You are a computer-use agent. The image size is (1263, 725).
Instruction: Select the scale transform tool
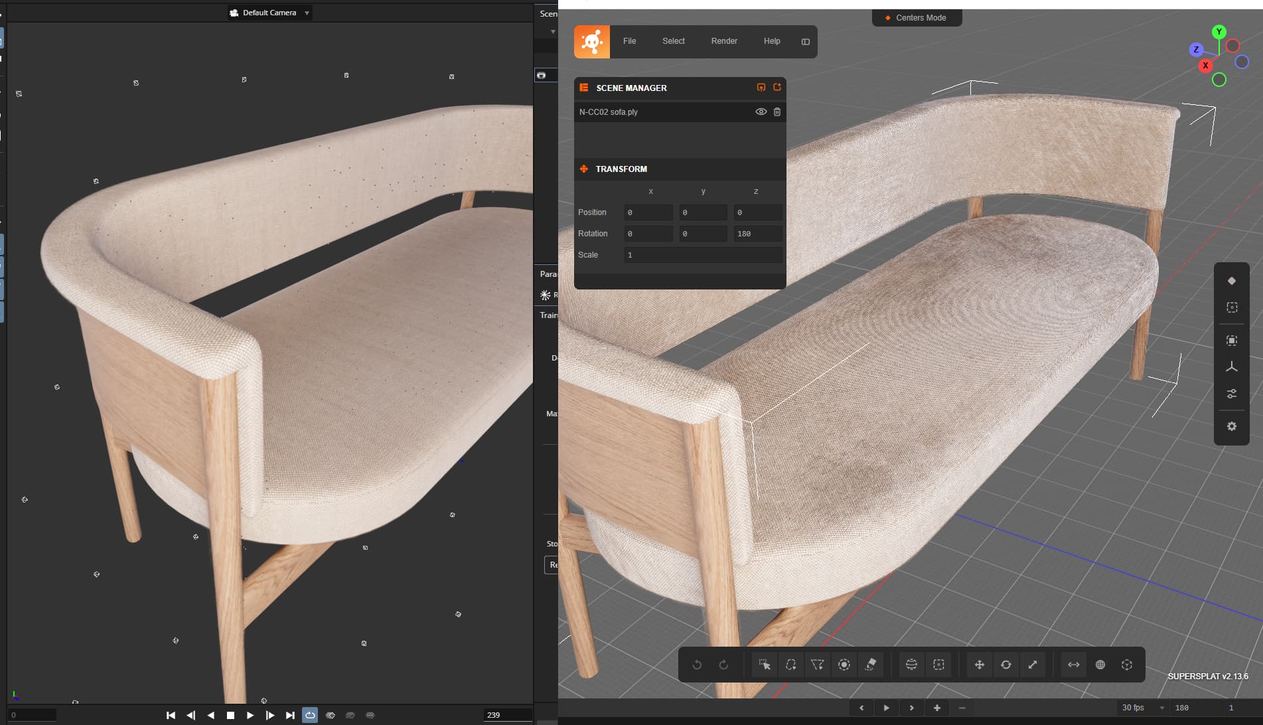tap(1033, 665)
